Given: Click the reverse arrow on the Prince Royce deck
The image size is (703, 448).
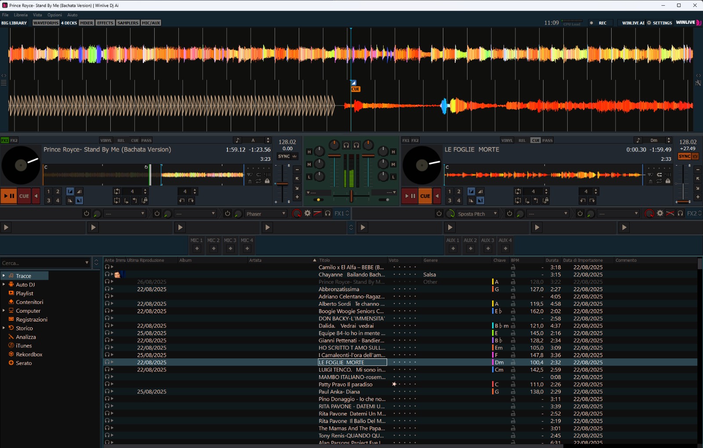Looking at the screenshot, I should coord(36,196).
